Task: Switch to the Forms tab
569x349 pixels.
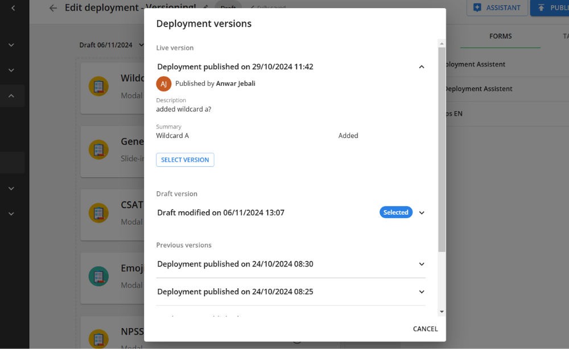Action: pyautogui.click(x=500, y=36)
